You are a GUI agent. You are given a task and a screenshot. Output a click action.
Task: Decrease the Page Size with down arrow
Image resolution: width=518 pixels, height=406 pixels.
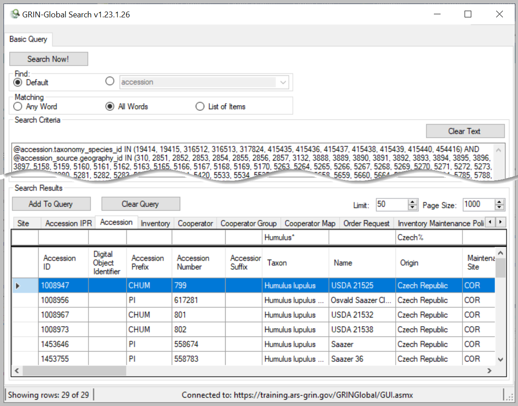tap(499, 208)
